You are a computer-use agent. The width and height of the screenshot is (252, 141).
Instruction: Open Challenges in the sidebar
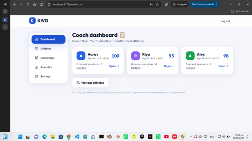pyautogui.click(x=48, y=58)
